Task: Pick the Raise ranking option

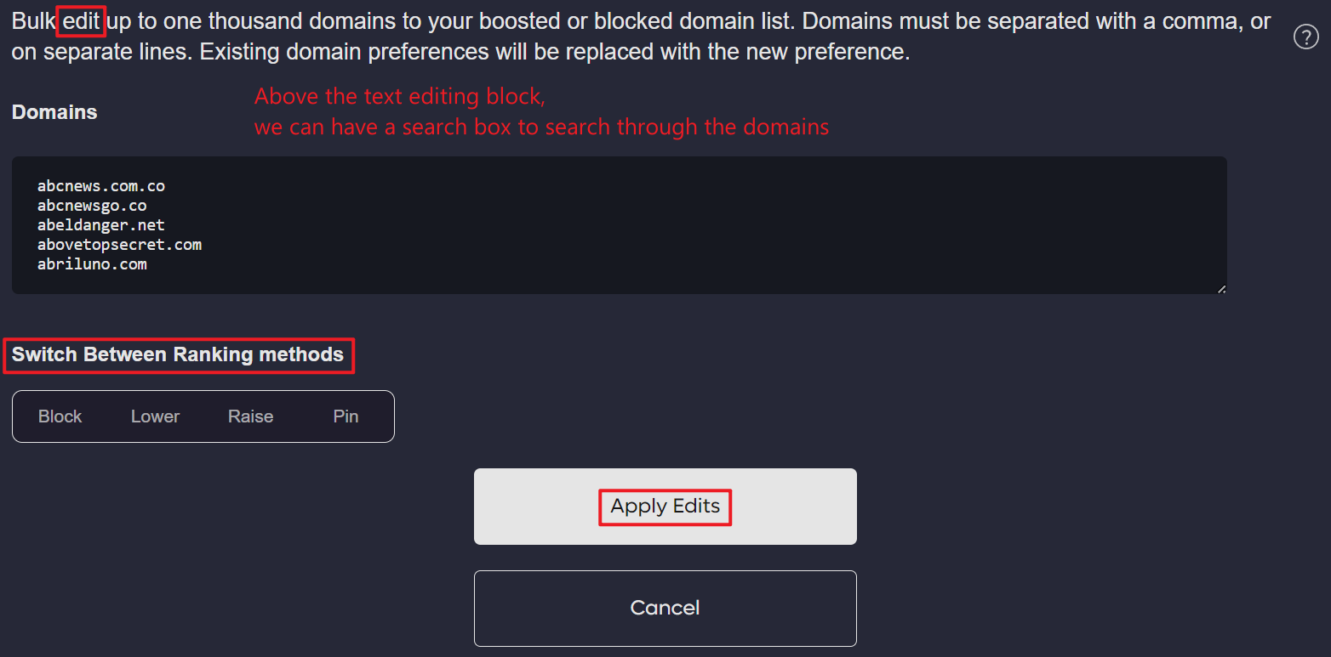Action: [x=250, y=416]
